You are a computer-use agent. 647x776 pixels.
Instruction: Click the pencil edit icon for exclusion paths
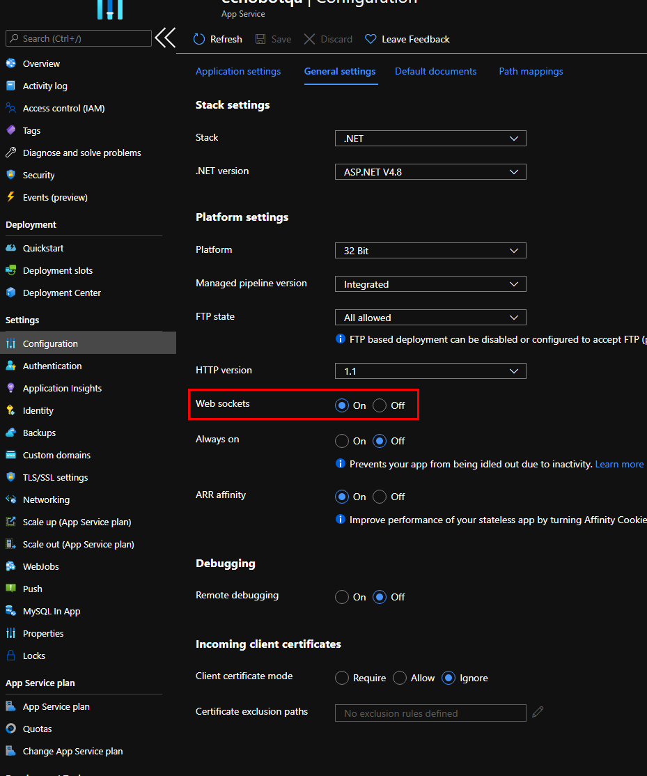(x=538, y=712)
